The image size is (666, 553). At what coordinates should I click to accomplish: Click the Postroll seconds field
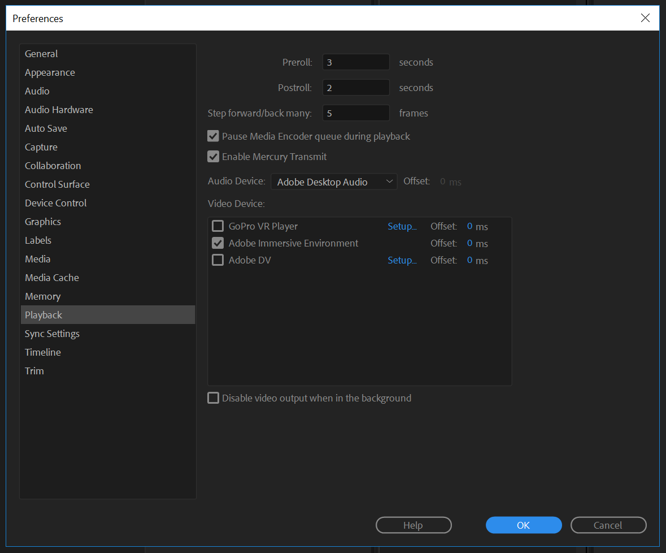pyautogui.click(x=356, y=88)
